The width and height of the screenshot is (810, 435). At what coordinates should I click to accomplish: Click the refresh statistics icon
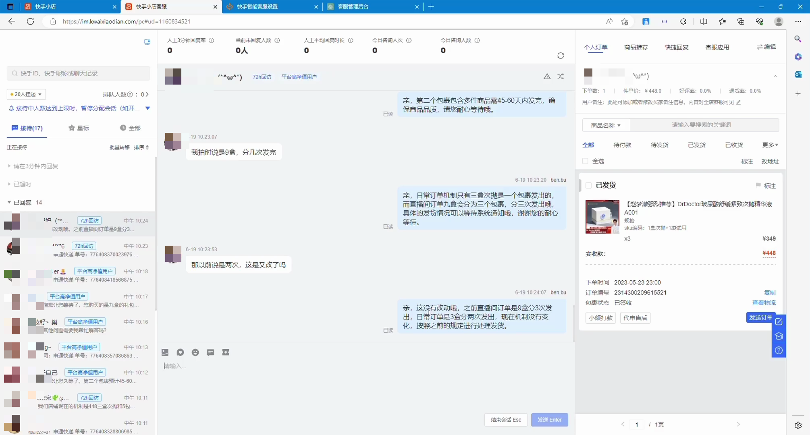(x=561, y=56)
